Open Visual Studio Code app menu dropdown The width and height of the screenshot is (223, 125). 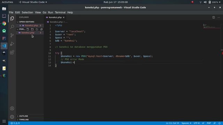[x=33, y=2]
